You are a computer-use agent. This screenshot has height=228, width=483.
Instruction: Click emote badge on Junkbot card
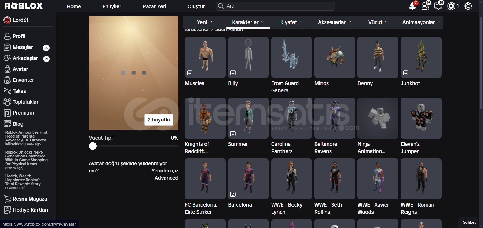click(x=406, y=73)
